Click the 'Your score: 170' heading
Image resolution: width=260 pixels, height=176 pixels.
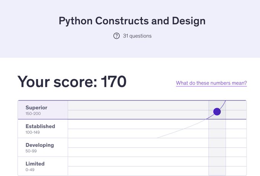tap(72, 82)
